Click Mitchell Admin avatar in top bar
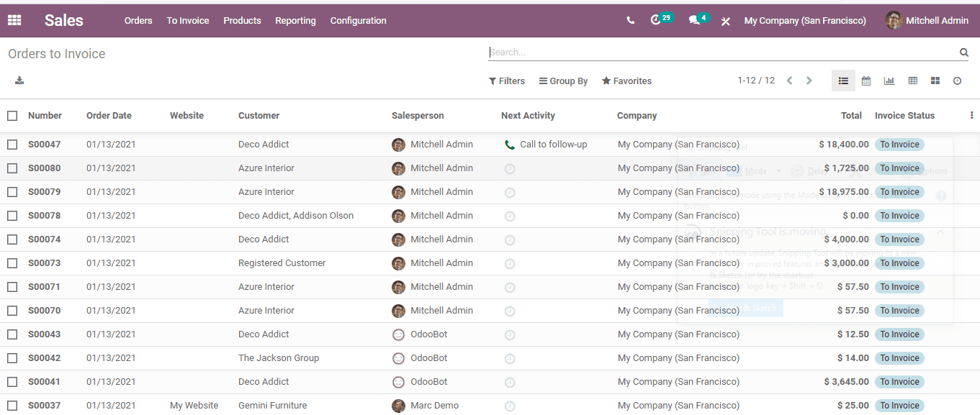The height and width of the screenshot is (415, 980). (894, 20)
